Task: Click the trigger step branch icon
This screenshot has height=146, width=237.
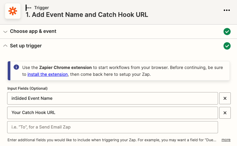Action: (x=28, y=7)
